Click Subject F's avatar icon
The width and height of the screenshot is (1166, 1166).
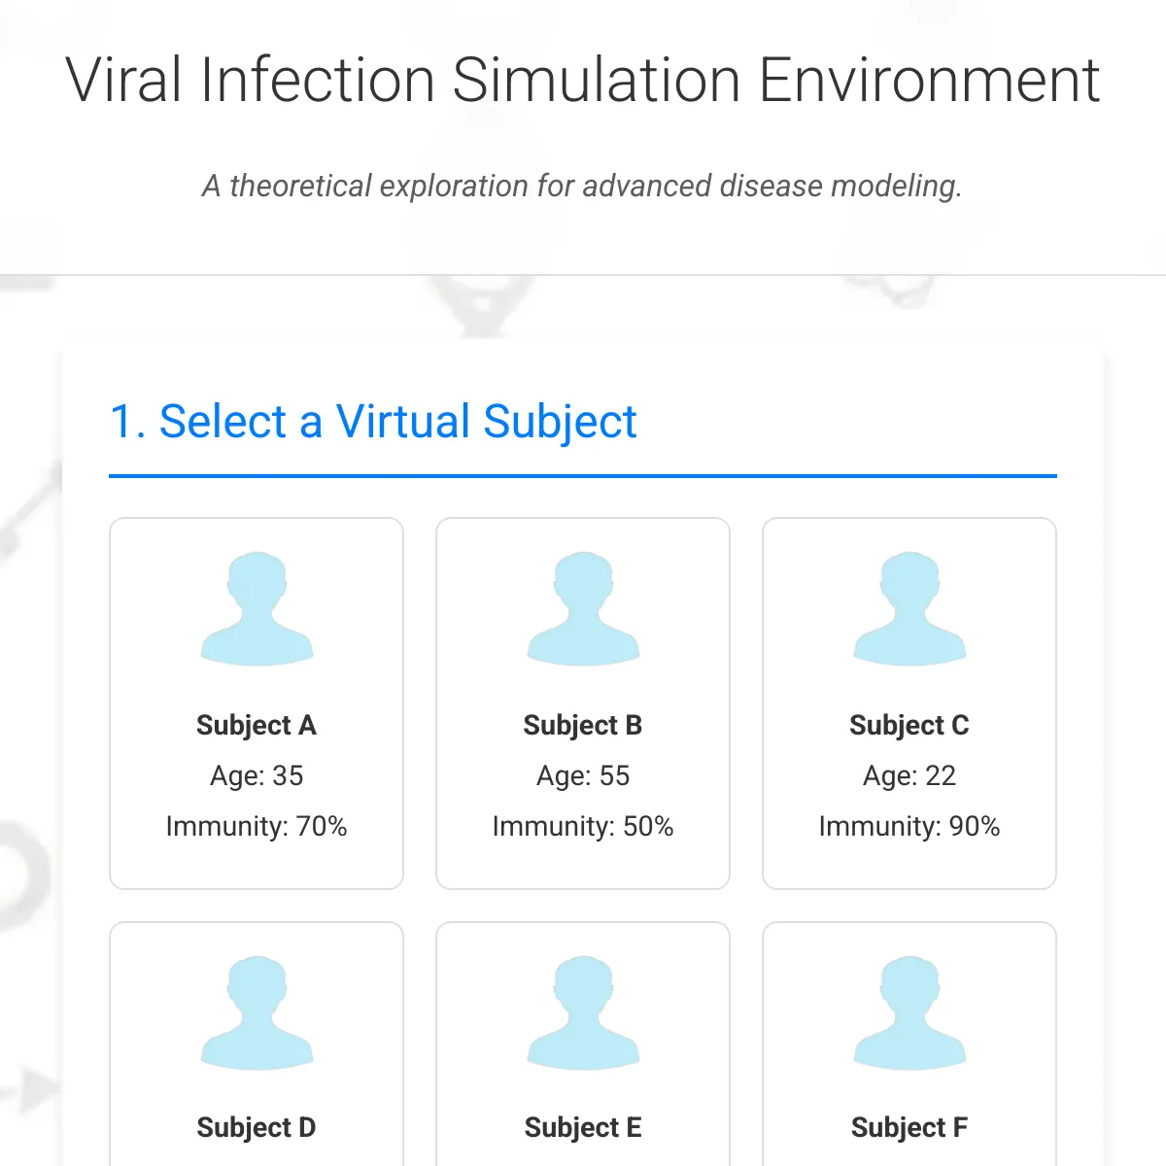click(x=909, y=1011)
